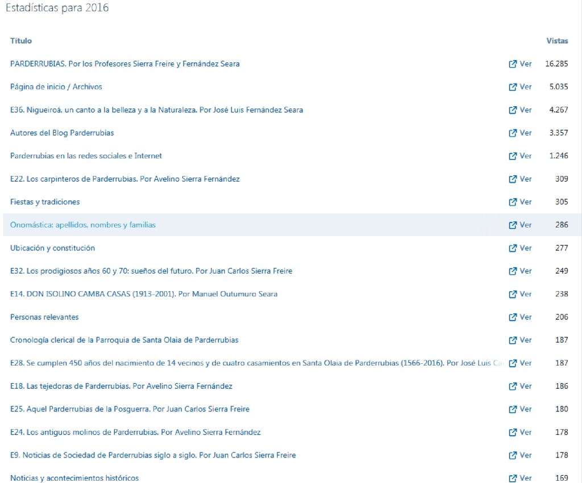Click the Vistas column header
This screenshot has width=582, height=483.
point(557,41)
